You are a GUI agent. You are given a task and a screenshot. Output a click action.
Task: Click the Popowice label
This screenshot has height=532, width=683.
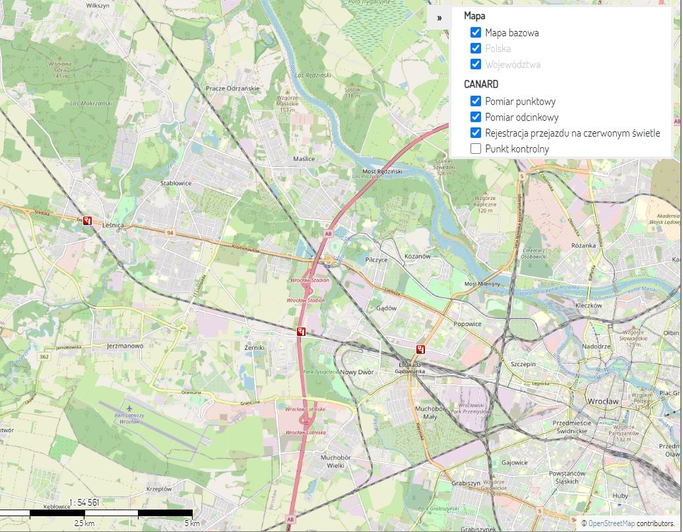pyautogui.click(x=467, y=323)
